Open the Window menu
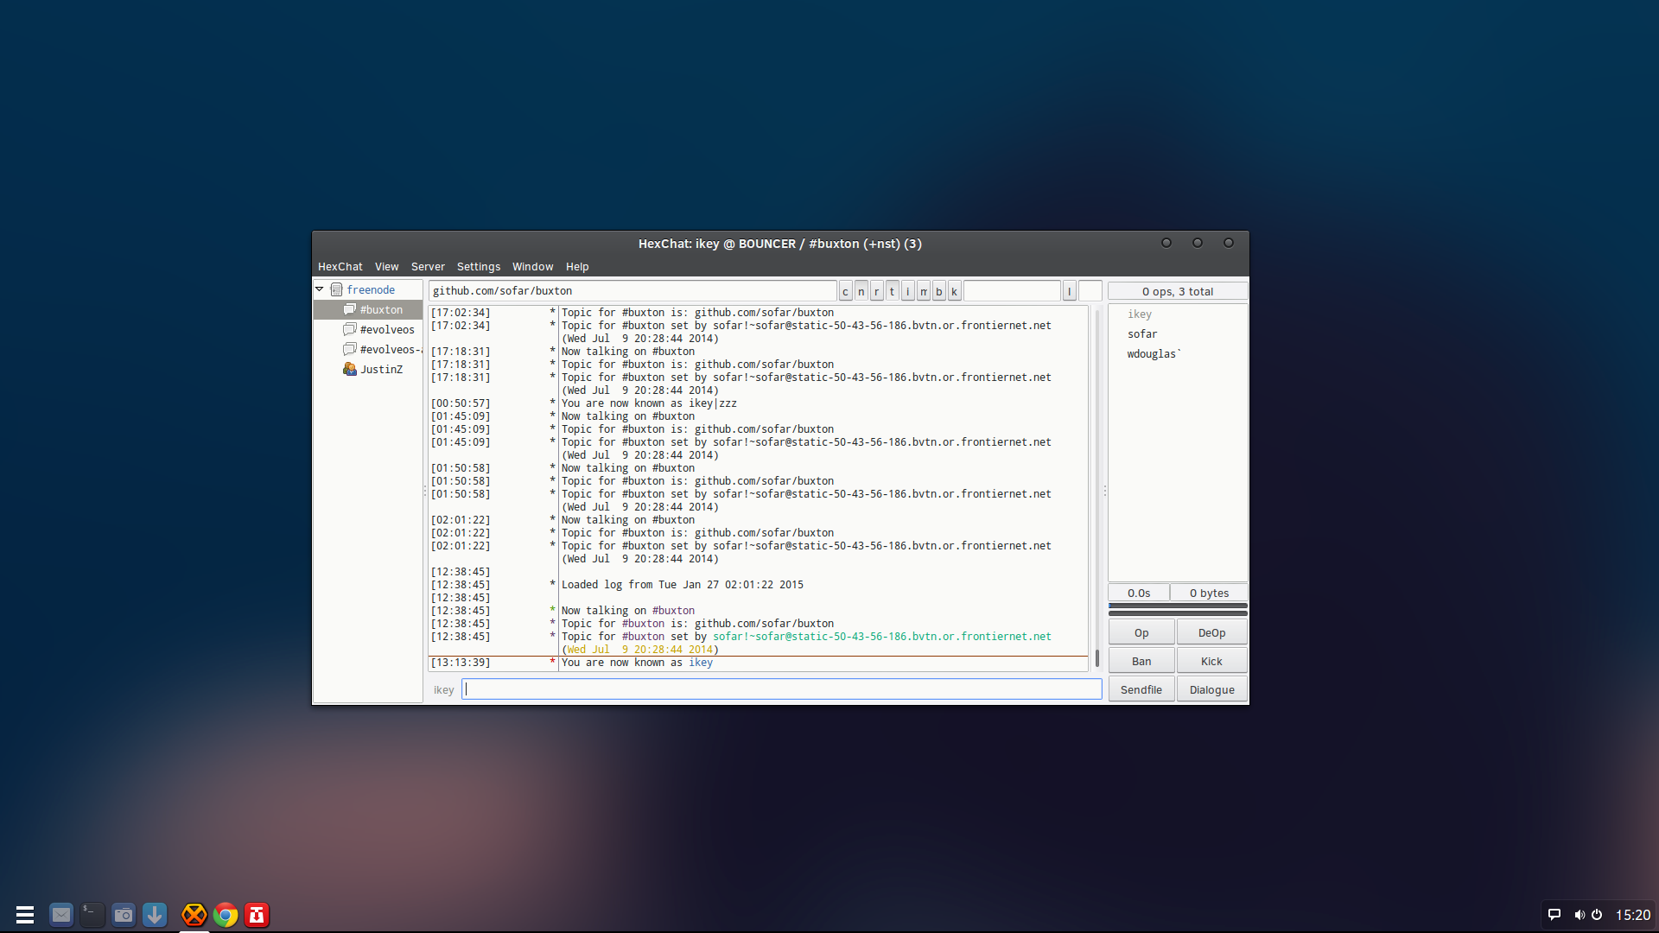1659x933 pixels. coord(532,267)
